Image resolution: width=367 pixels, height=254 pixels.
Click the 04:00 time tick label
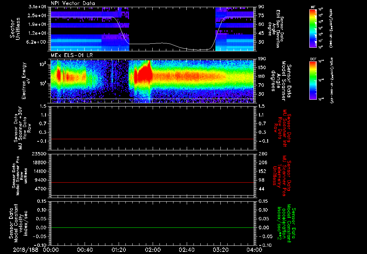254,250
